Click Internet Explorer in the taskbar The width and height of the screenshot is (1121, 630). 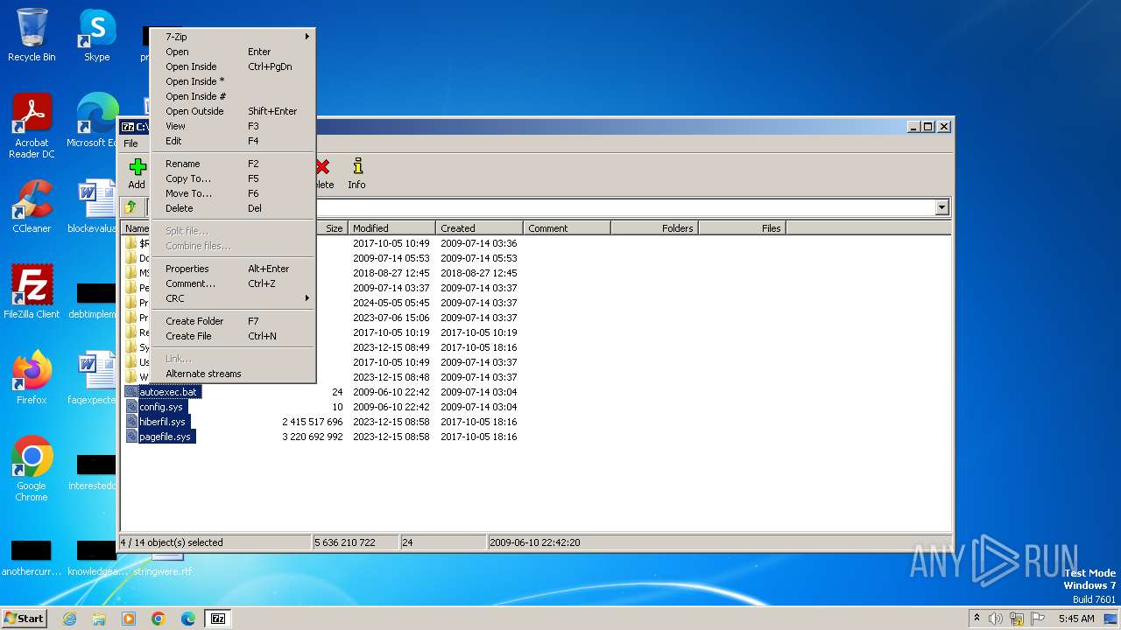pyautogui.click(x=69, y=619)
